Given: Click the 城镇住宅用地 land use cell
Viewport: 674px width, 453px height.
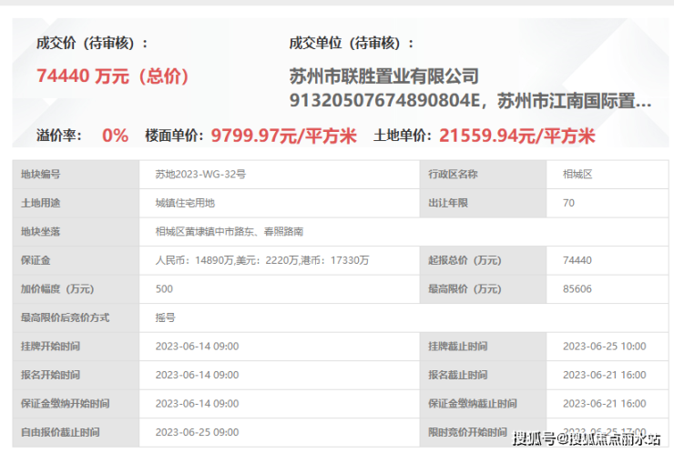Looking at the screenshot, I should (x=279, y=203).
